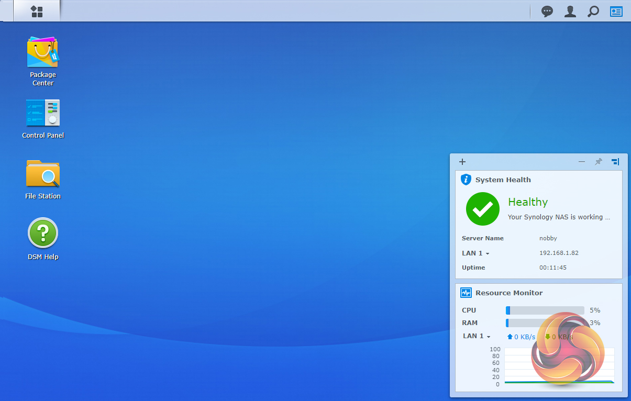Open the DSM Help icon
This screenshot has width=631, height=401.
click(x=43, y=239)
